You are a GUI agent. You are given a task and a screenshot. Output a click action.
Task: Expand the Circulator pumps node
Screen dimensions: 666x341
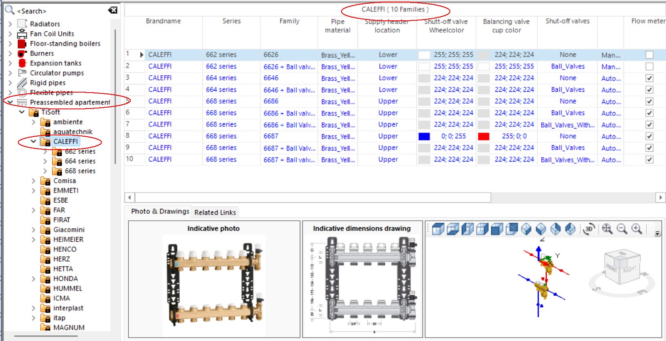[x=10, y=73]
